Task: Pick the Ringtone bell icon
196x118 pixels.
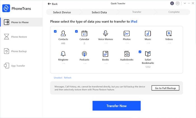Action: 63,54
